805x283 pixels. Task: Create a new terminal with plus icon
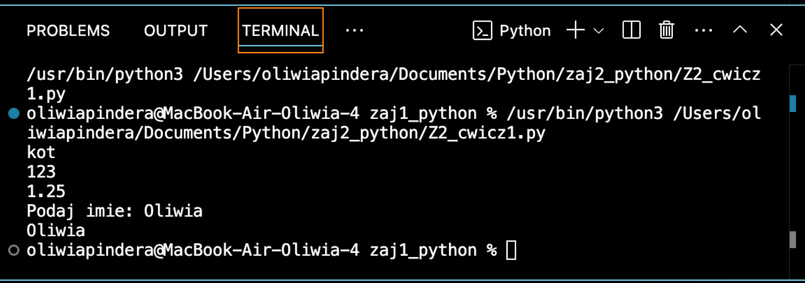click(575, 31)
